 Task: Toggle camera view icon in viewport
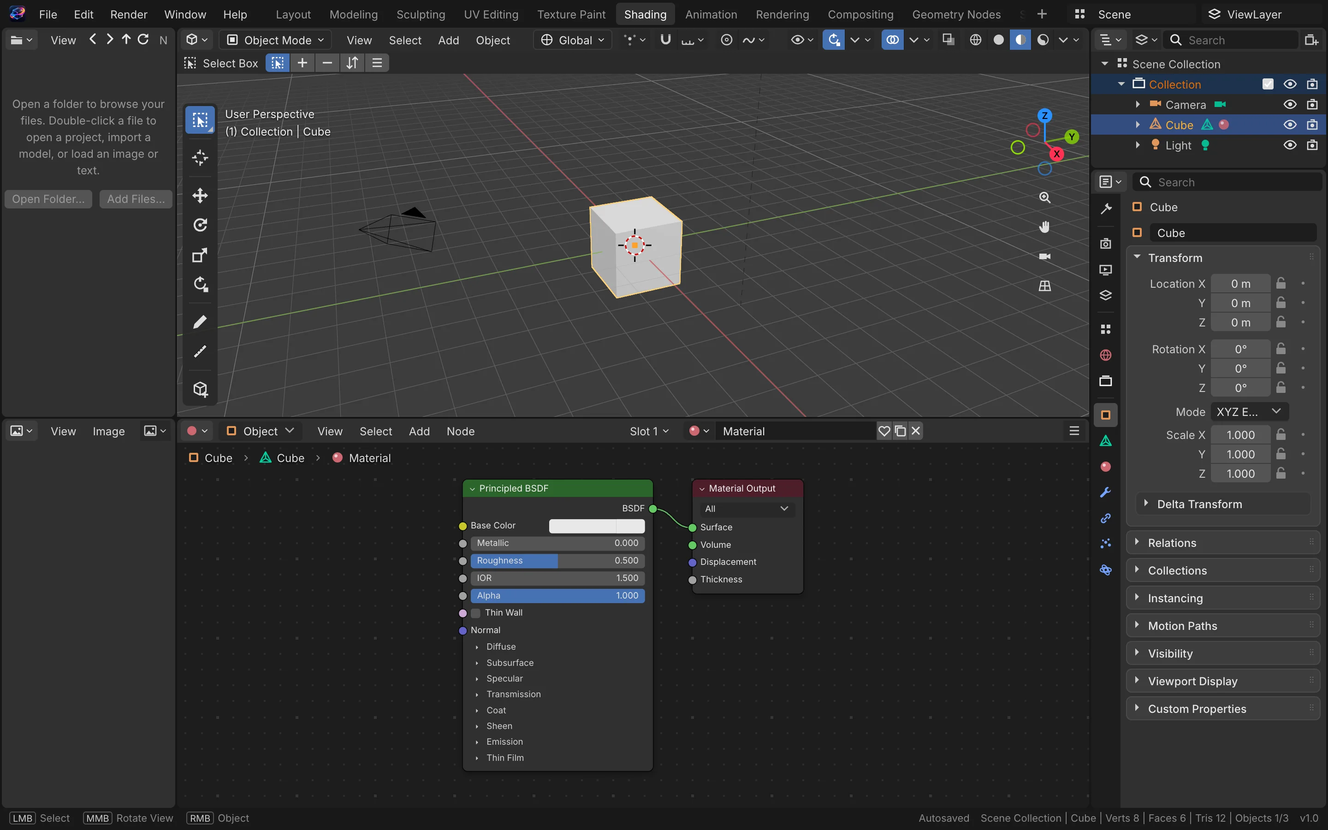pyautogui.click(x=1045, y=256)
